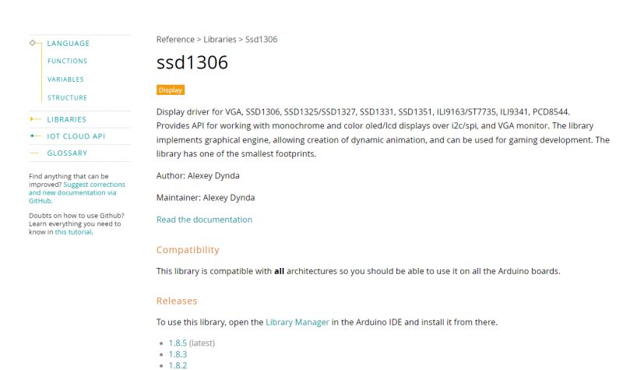623x370 pixels.
Task: Open the Library Manager link
Action: coord(297,322)
